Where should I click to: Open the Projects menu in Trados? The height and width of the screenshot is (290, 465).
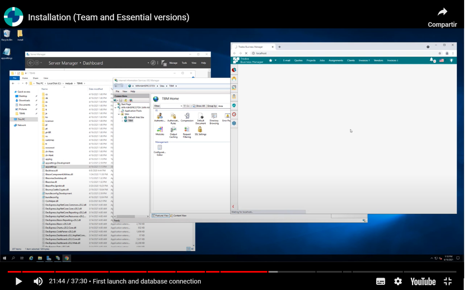click(311, 60)
